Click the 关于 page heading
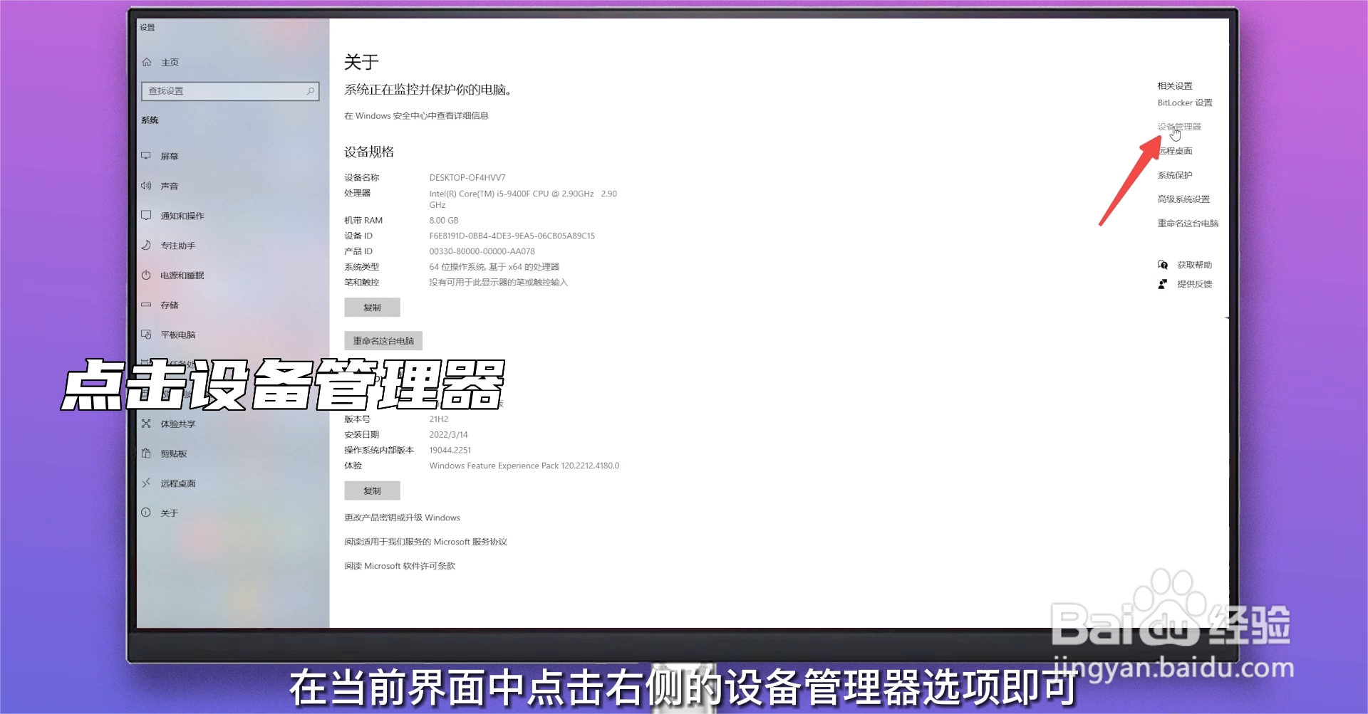The image size is (1368, 714). [x=361, y=62]
